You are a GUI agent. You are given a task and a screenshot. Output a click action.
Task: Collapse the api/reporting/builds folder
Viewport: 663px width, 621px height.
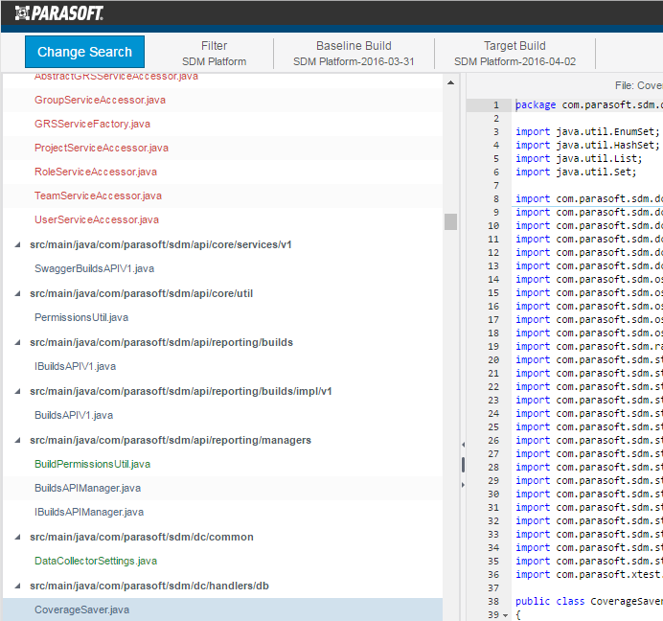17,342
